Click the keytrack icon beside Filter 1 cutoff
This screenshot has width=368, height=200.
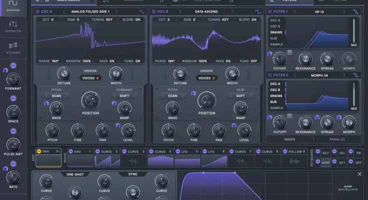point(289,52)
